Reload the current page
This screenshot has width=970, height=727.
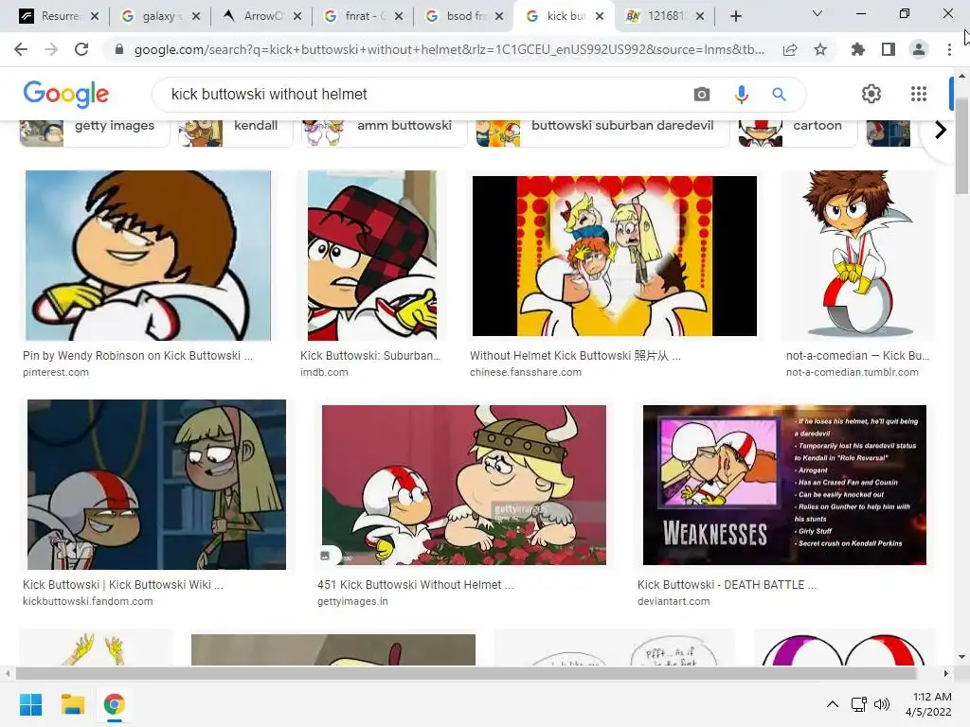pyautogui.click(x=81, y=49)
